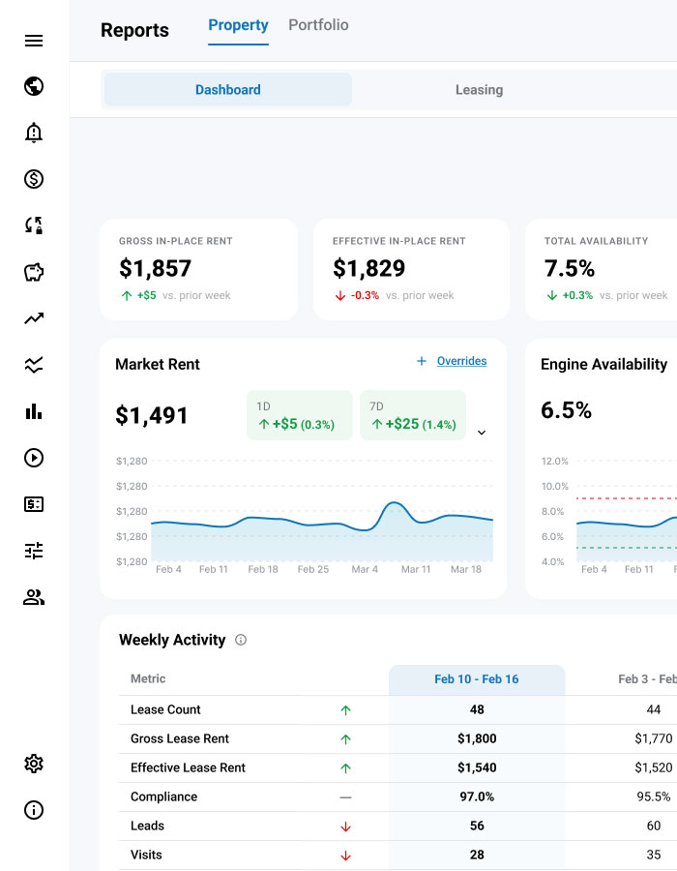Open the piggy bank icon

tap(34, 272)
